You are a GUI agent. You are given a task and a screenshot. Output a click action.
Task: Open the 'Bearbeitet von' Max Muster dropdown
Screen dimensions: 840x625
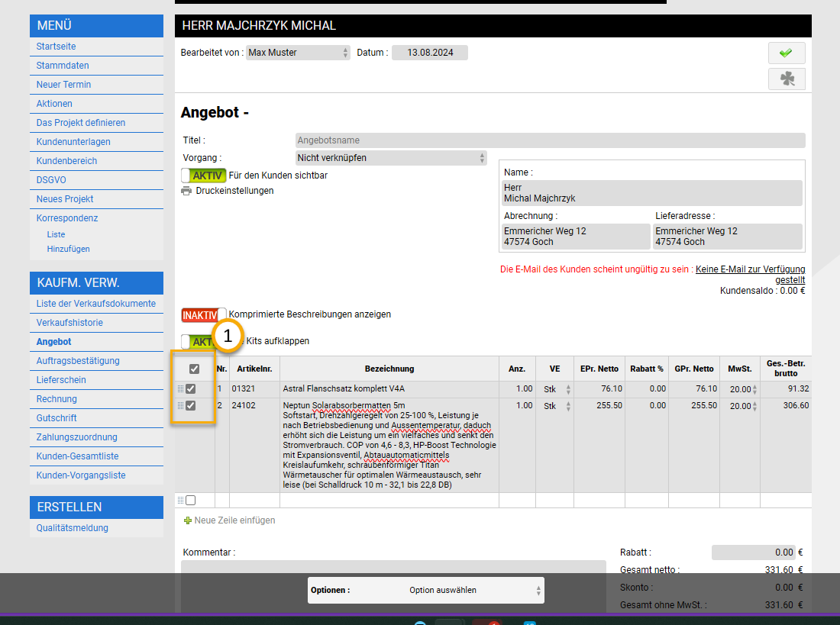pyautogui.click(x=298, y=53)
